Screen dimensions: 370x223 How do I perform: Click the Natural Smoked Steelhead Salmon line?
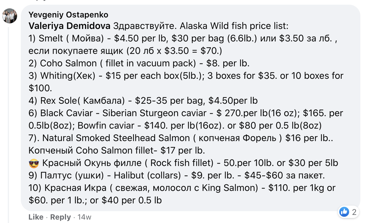181,138
